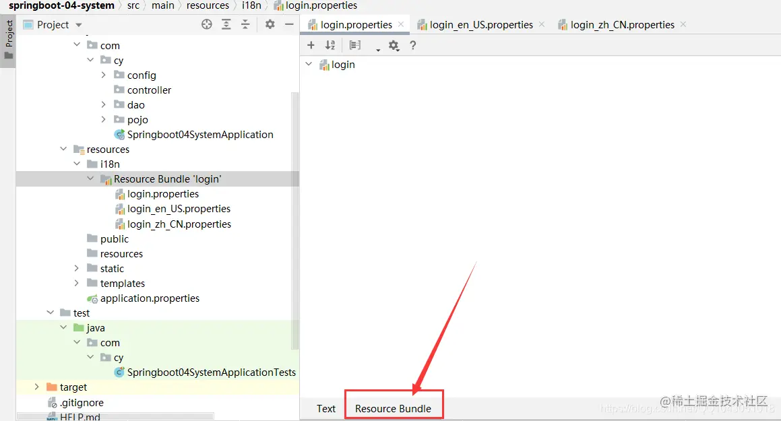
Task: Click springboot-04-system breadcrumb
Action: point(61,5)
